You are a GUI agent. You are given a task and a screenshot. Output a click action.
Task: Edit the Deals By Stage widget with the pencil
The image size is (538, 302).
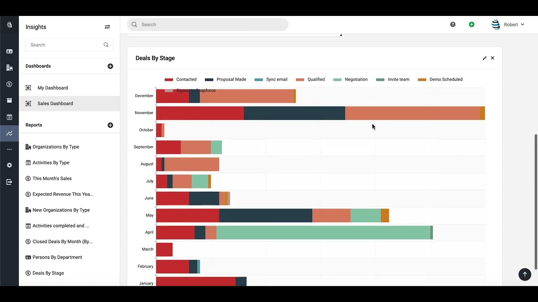(x=484, y=58)
